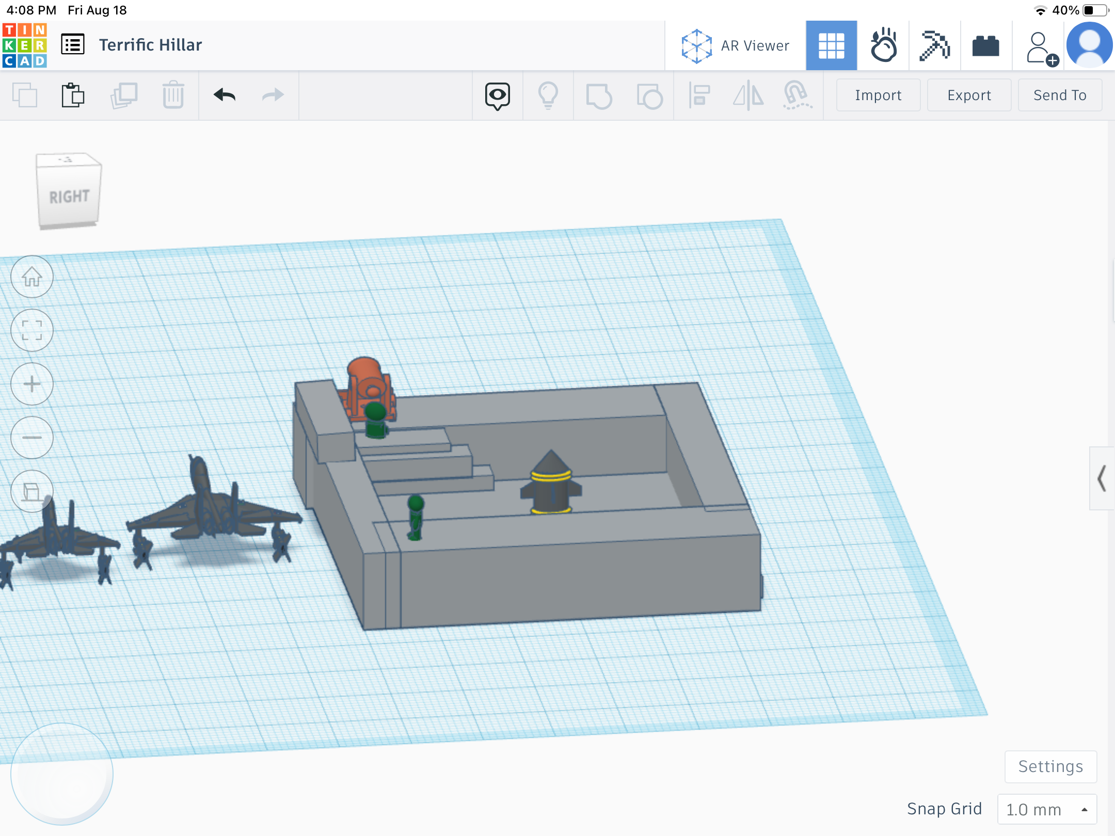Screen dimensions: 1115x836
Task: Open Snap Grid 1.0 mm dropdown
Action: [x=1047, y=809]
